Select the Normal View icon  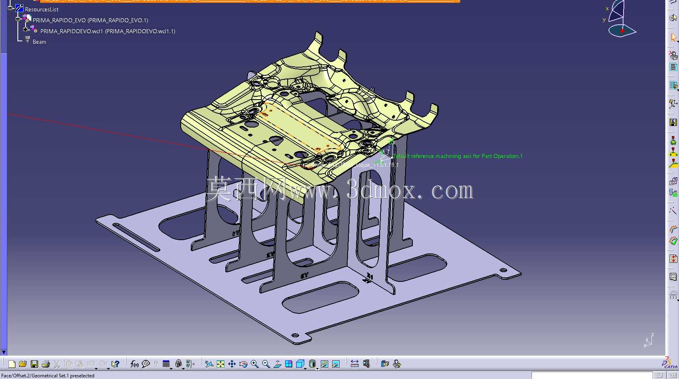(277, 364)
